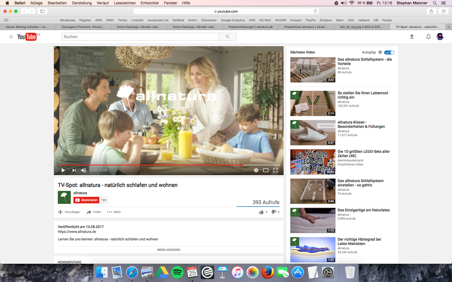Expand the Mehr options menu
This screenshot has width=452, height=282.
click(114, 212)
